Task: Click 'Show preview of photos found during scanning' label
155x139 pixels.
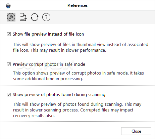Action: [59, 95]
